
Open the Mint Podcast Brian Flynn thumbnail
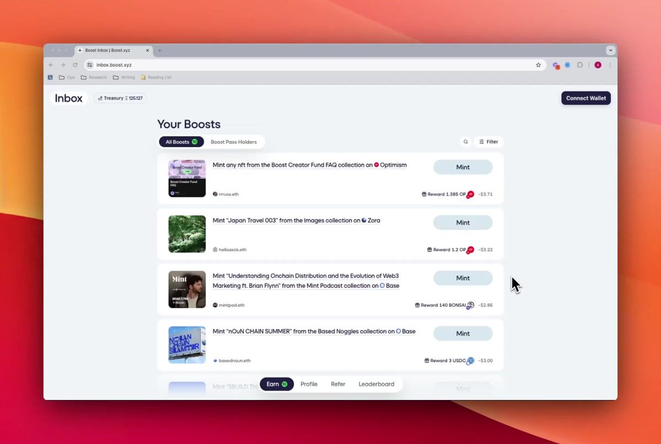pos(187,289)
